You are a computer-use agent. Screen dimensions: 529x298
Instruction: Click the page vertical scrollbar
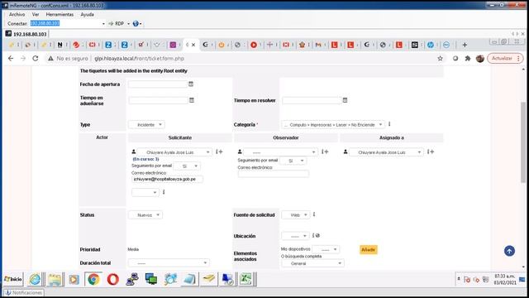[523, 142]
